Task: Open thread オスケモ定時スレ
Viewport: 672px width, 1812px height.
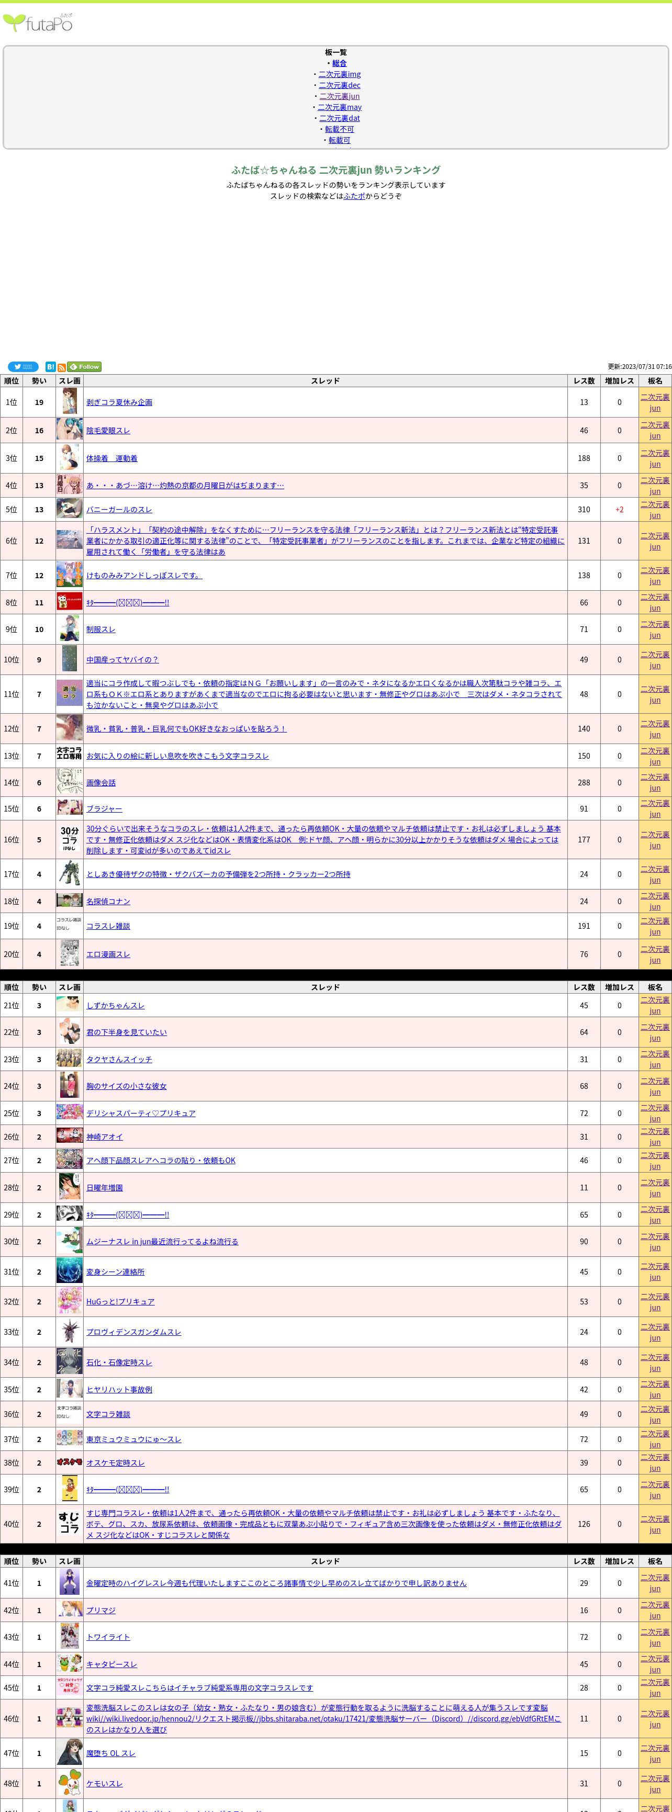Action: pyautogui.click(x=115, y=1463)
